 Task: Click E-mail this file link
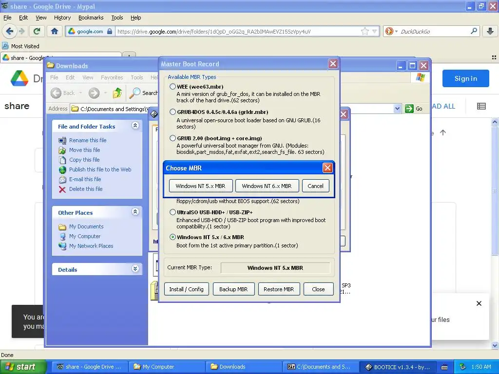coord(85,179)
